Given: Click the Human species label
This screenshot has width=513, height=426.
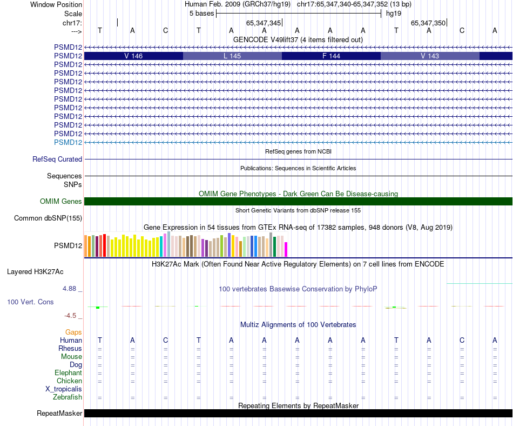Looking at the screenshot, I should (x=71, y=341).
